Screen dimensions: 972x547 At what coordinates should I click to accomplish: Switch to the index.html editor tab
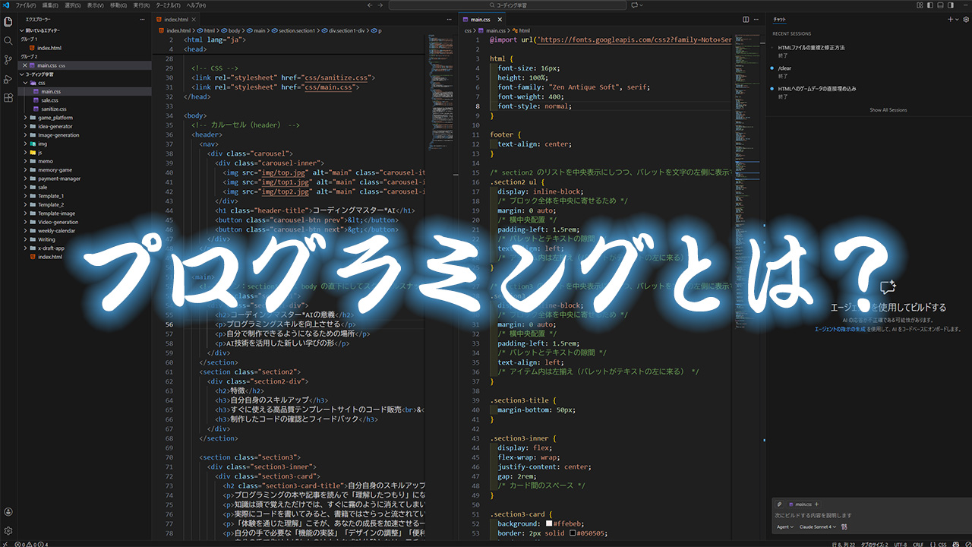coord(175,19)
